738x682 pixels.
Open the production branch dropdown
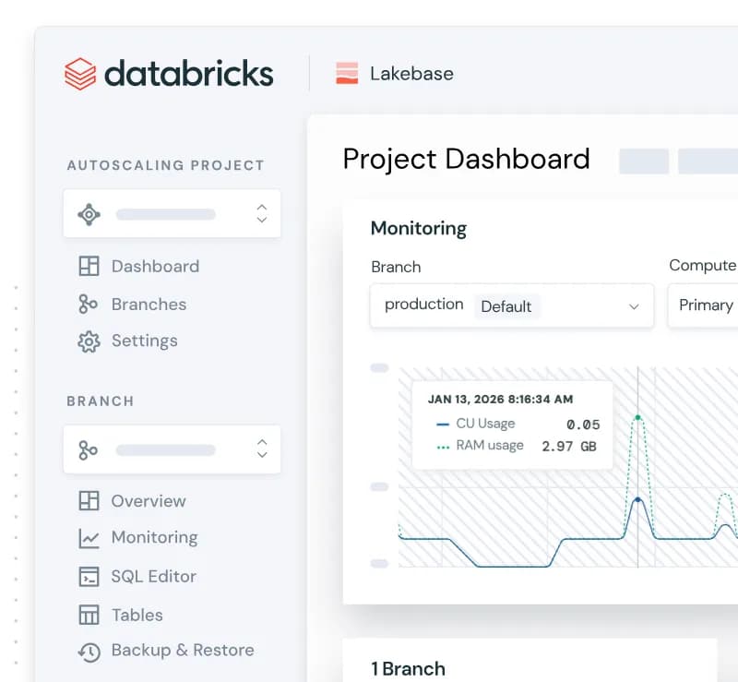pos(512,305)
